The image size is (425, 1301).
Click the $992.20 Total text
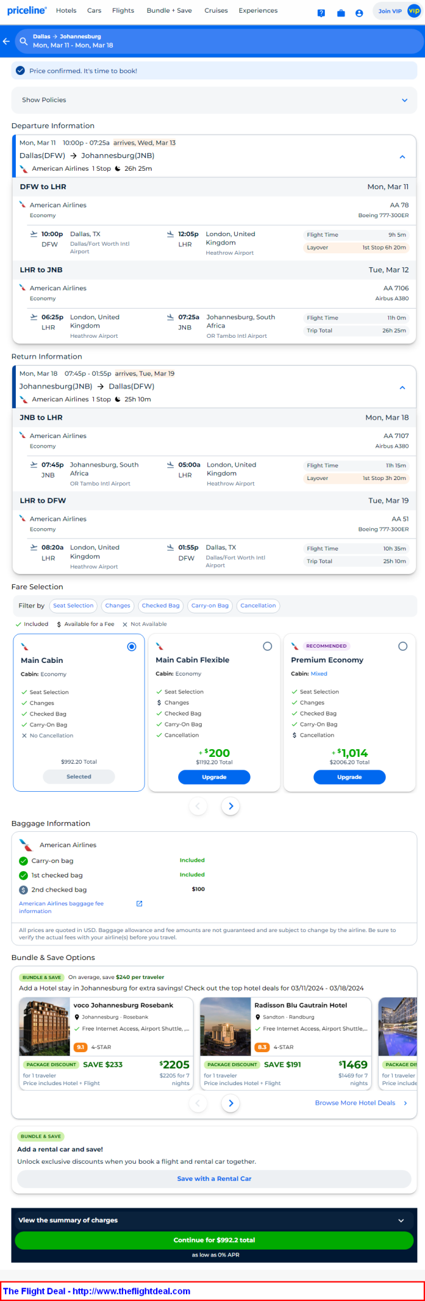[x=79, y=761]
